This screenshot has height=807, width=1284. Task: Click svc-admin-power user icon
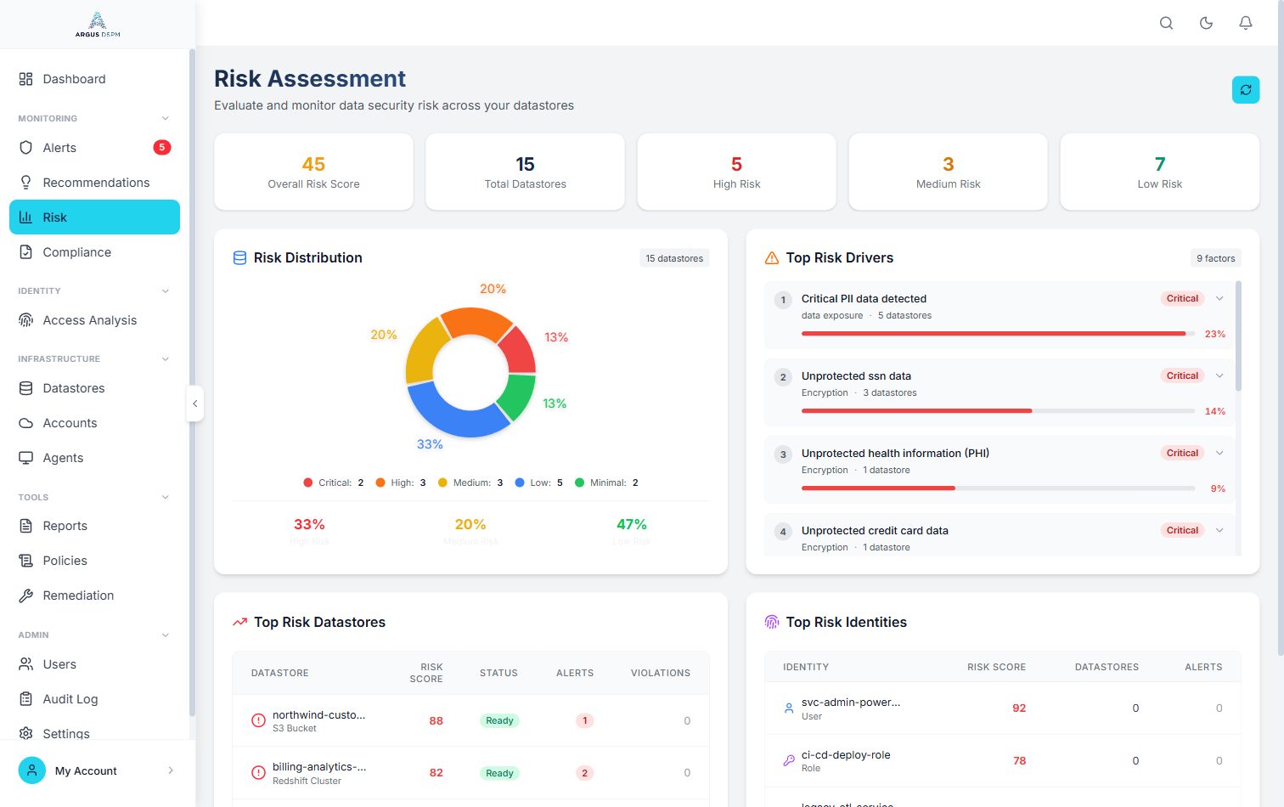point(789,708)
